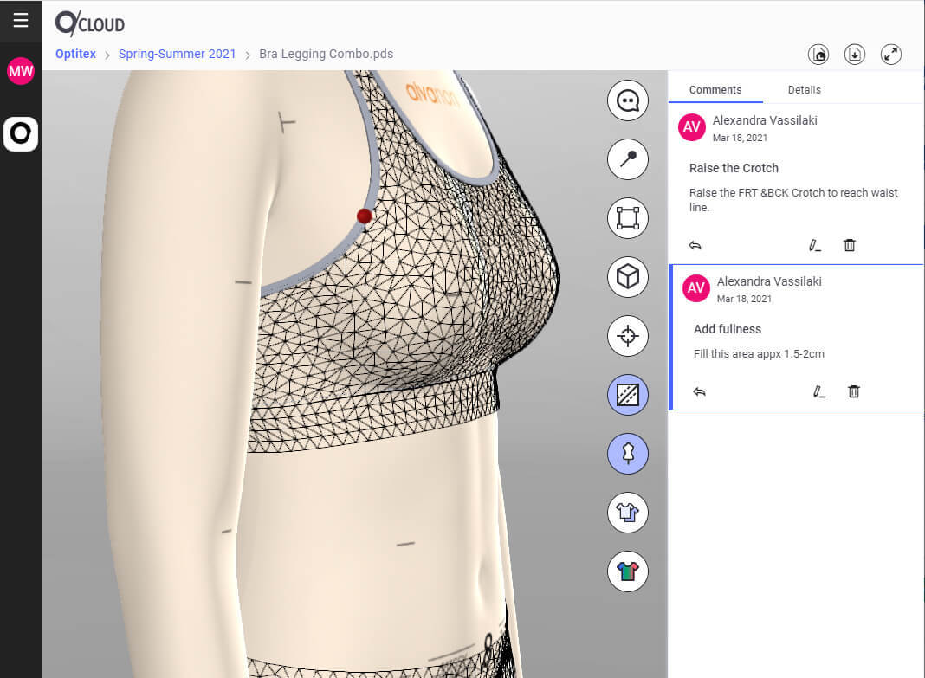Click the red comment pin on bra
Screen dimensions: 925x678
[x=365, y=216]
